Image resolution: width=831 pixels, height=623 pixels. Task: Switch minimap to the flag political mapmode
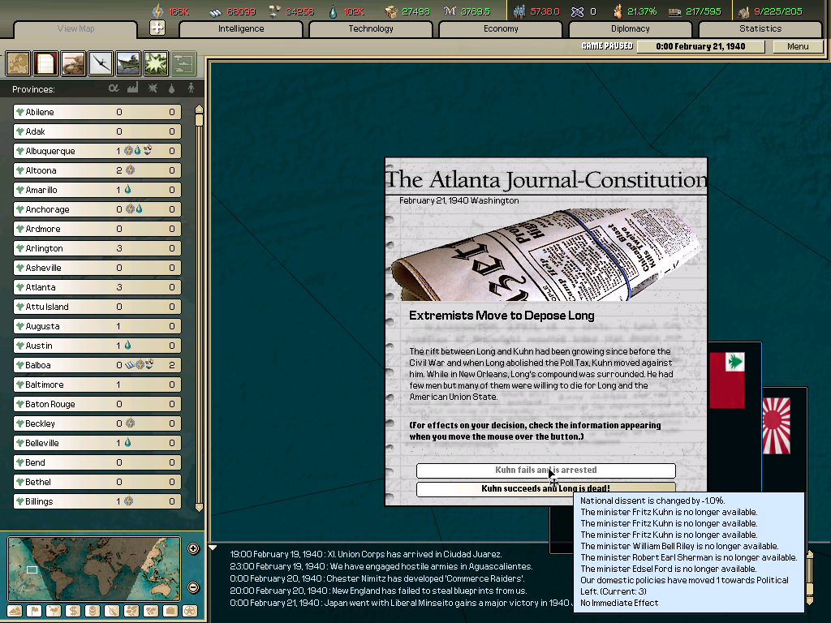click(x=35, y=611)
